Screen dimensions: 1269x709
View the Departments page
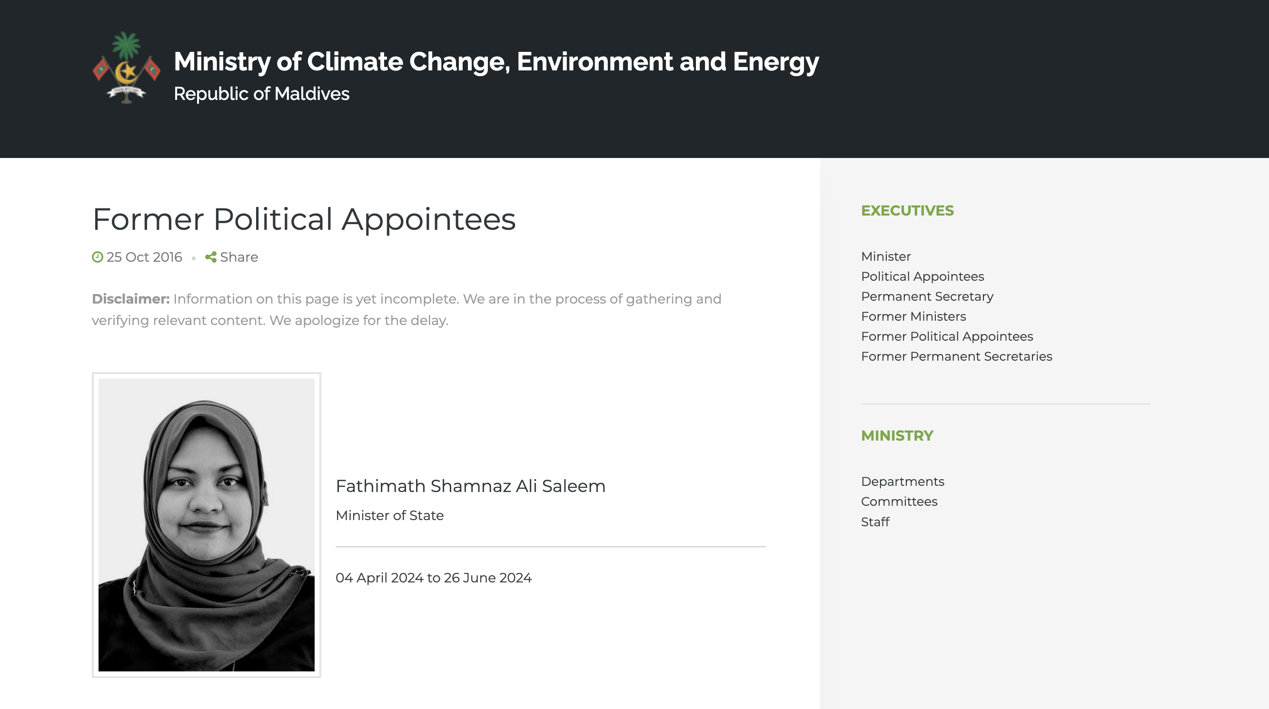(x=902, y=482)
